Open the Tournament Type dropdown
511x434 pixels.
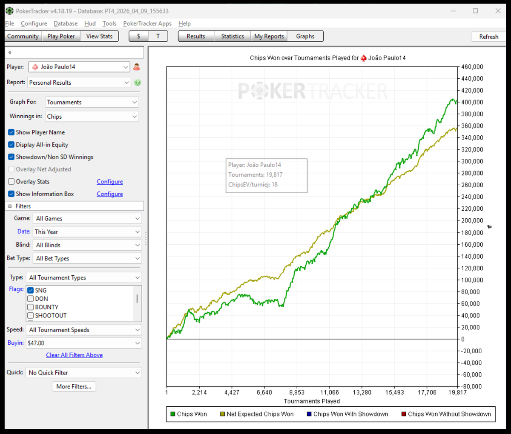click(84, 278)
